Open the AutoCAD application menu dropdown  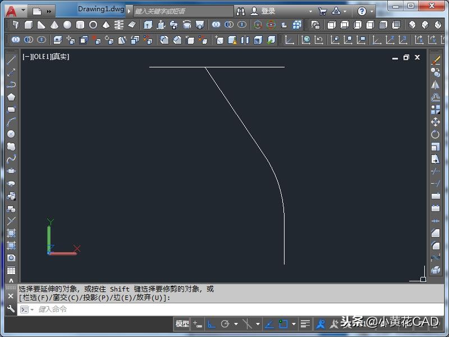coord(16,11)
